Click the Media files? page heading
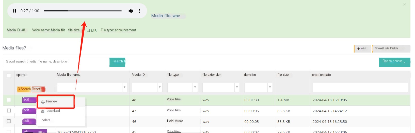 coord(14,48)
